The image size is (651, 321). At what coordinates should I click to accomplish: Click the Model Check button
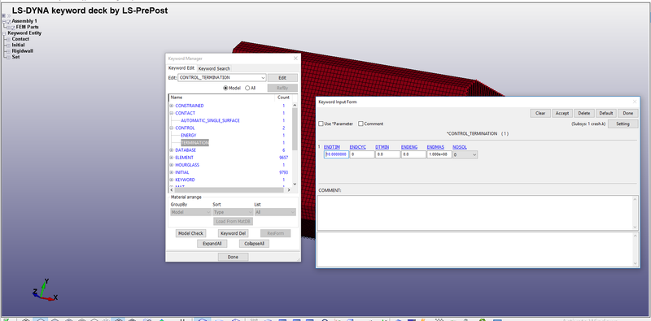[x=190, y=233]
